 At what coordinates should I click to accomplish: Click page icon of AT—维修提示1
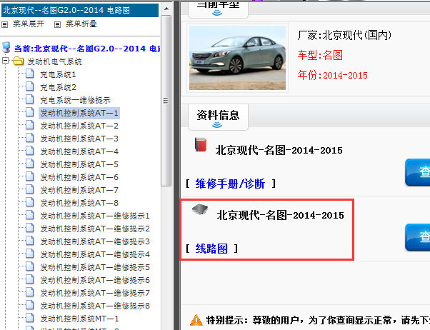29,215
